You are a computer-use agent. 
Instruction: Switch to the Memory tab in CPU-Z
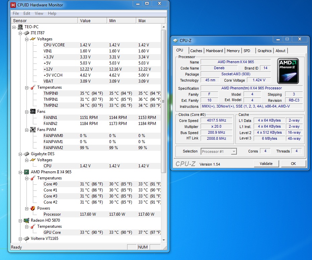[233, 51]
